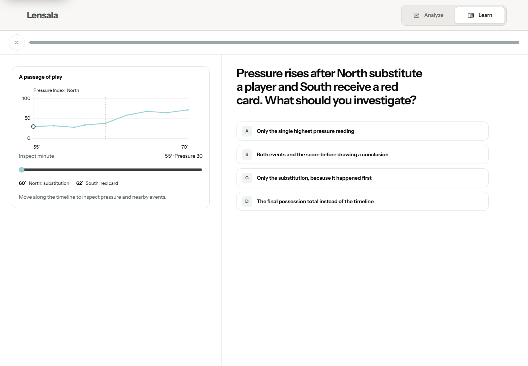Click the last data point at 70'
The image size is (528, 366).
pyautogui.click(x=188, y=110)
